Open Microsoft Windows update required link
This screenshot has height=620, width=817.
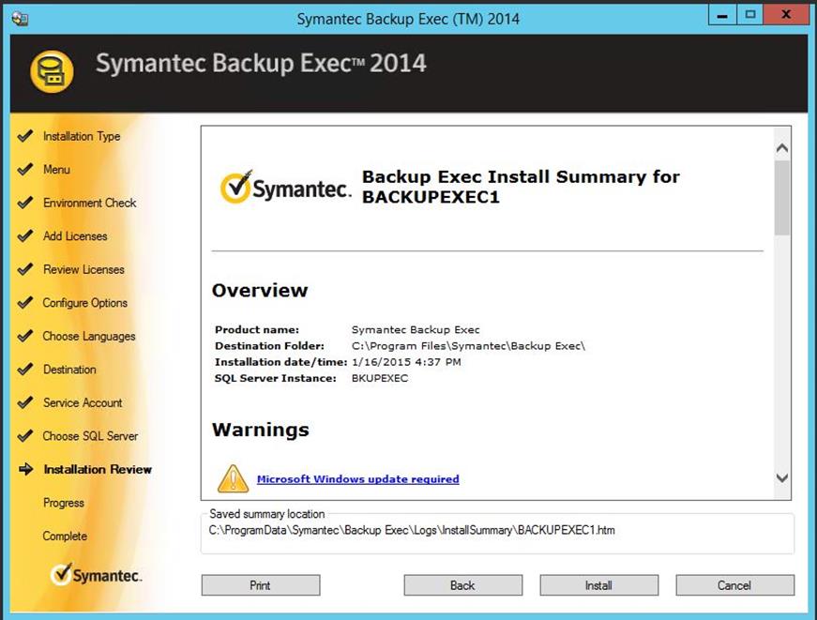tap(358, 478)
